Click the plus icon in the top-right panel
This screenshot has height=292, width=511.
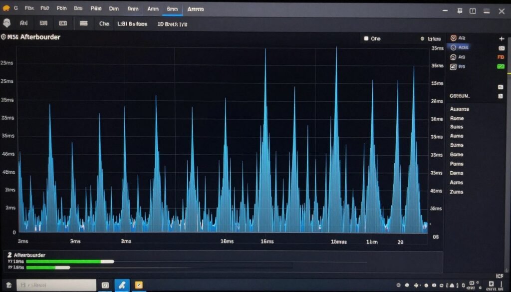pyautogui.click(x=503, y=37)
